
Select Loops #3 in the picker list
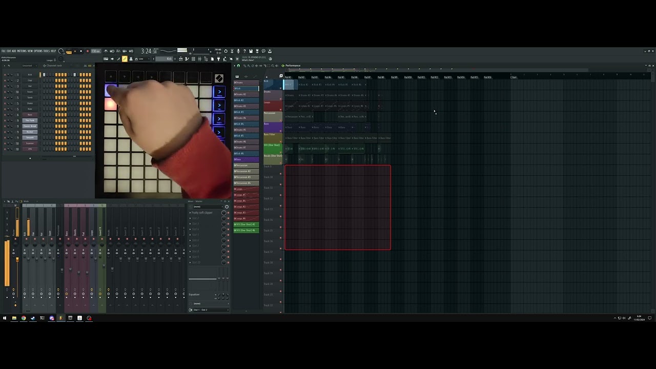pos(247,212)
